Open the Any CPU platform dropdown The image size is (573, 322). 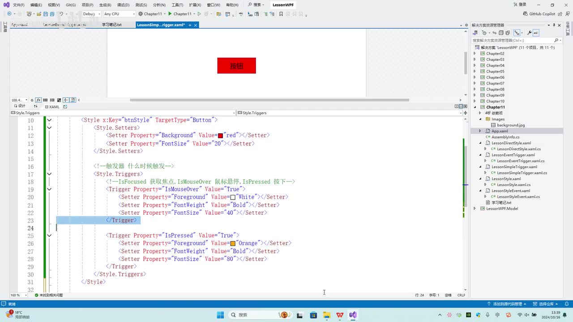pyautogui.click(x=119, y=14)
